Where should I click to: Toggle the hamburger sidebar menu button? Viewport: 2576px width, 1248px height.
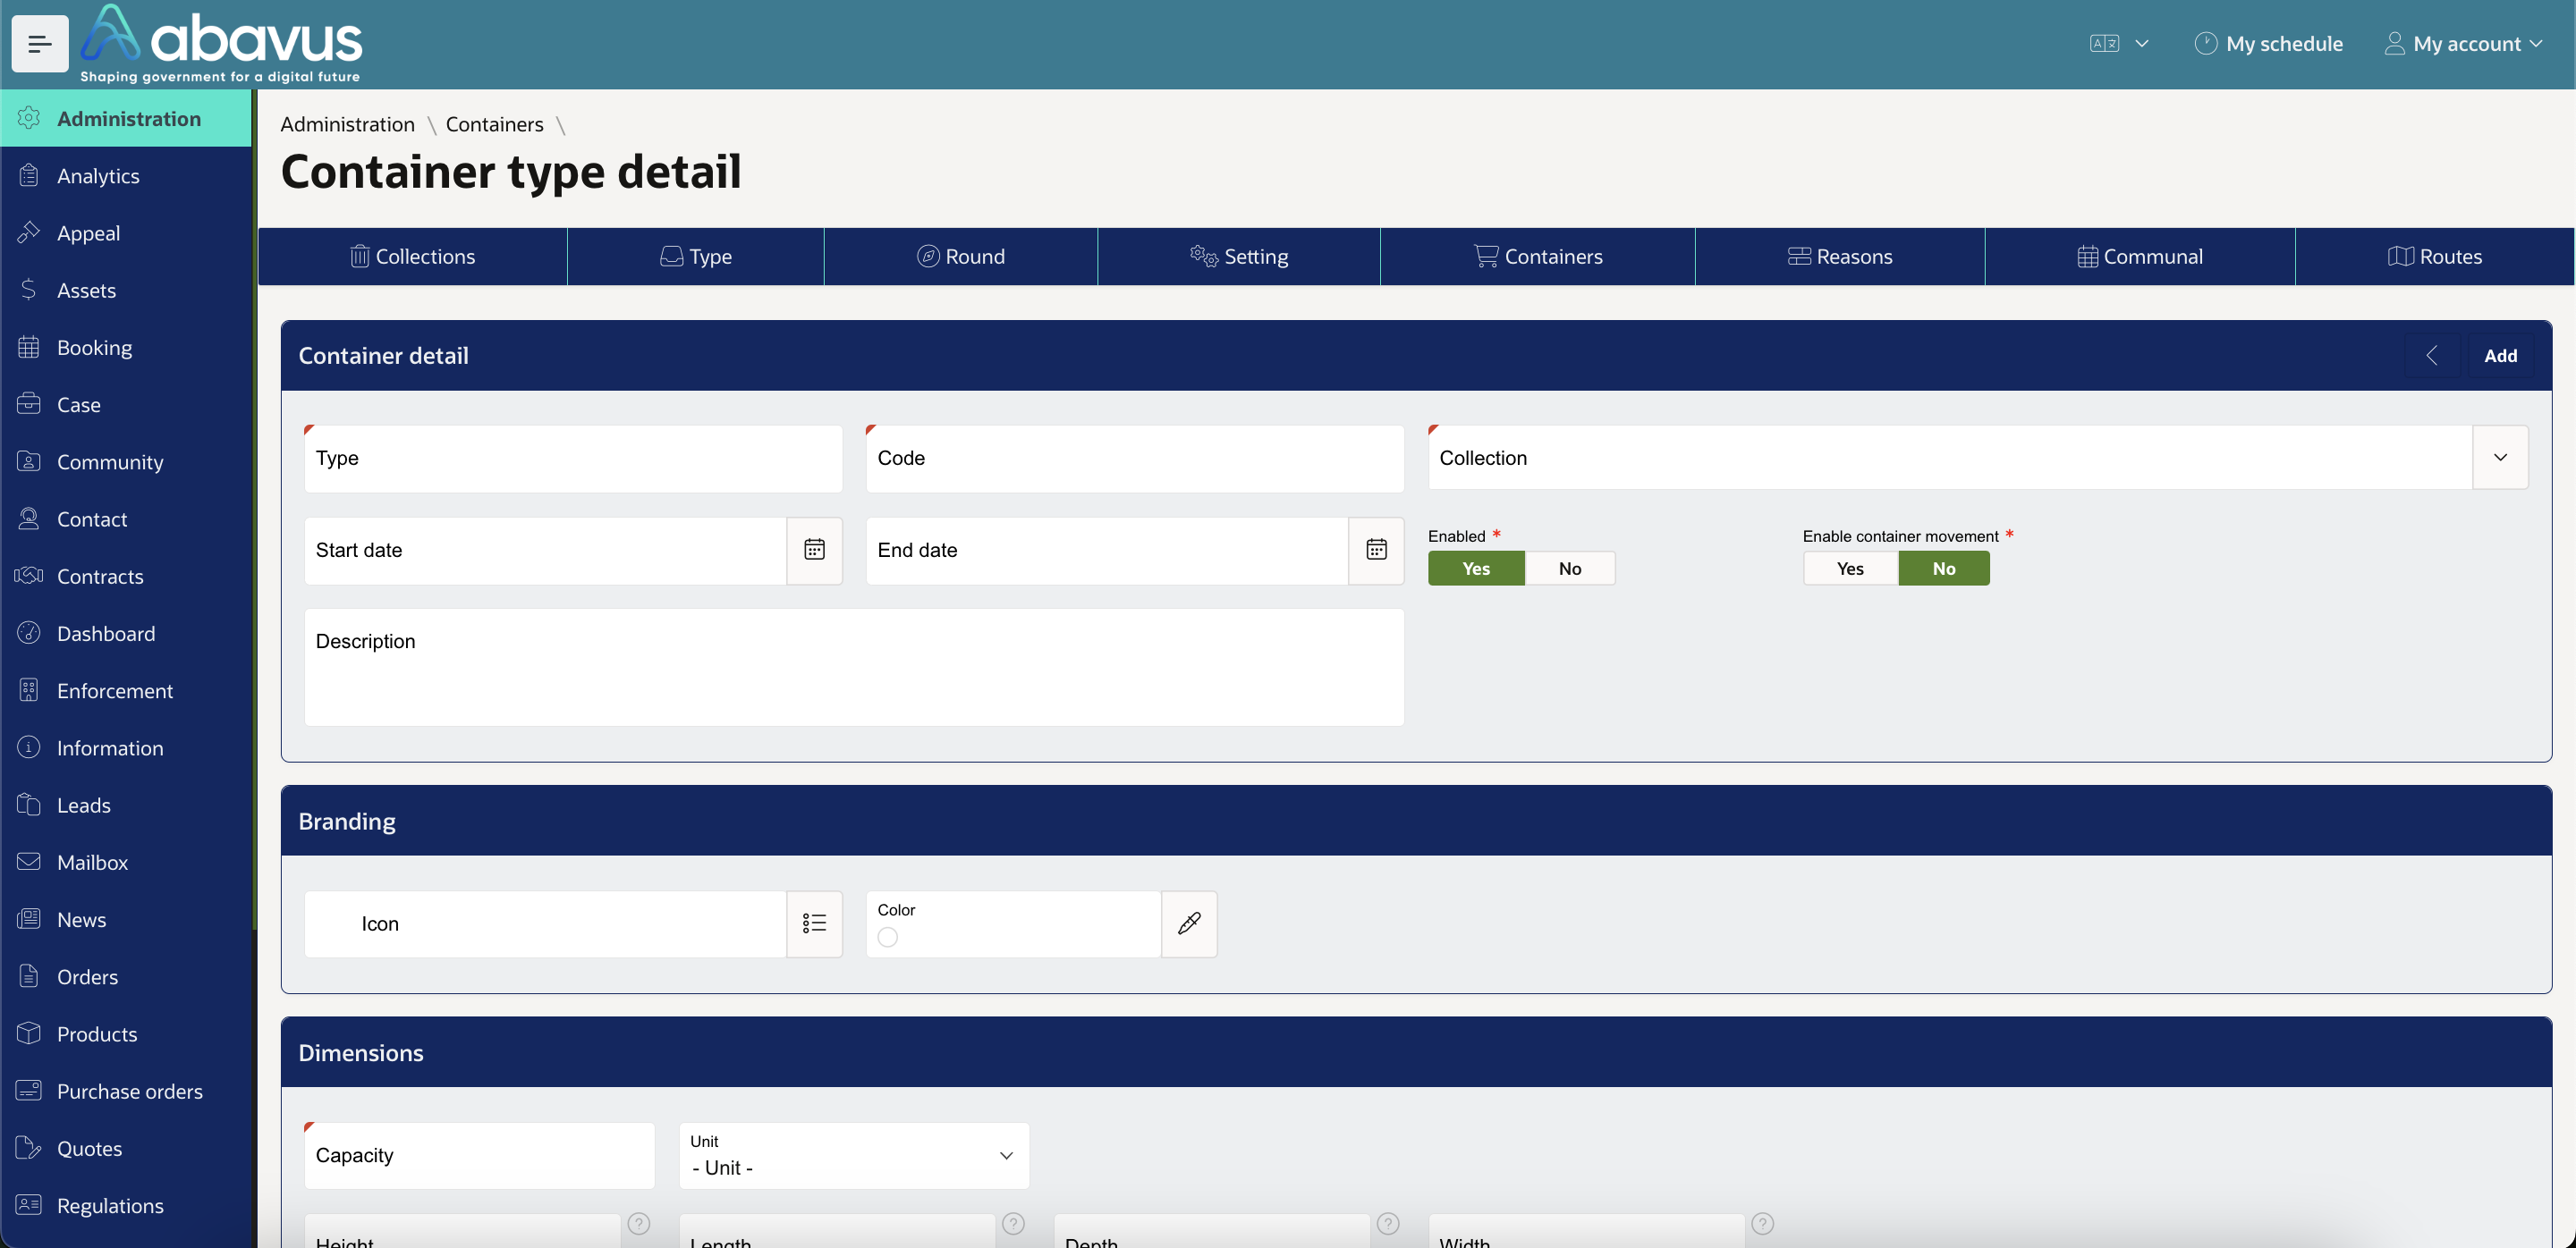[x=40, y=44]
